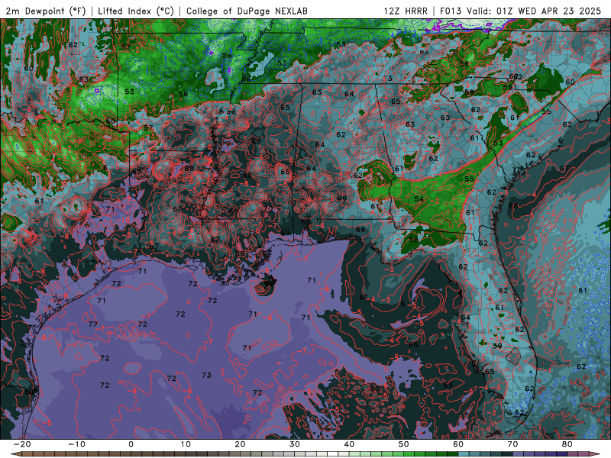Click the "F013 Valid: 01Z WED APR 23 2025" text
This screenshot has width=611, height=458.
click(521, 11)
